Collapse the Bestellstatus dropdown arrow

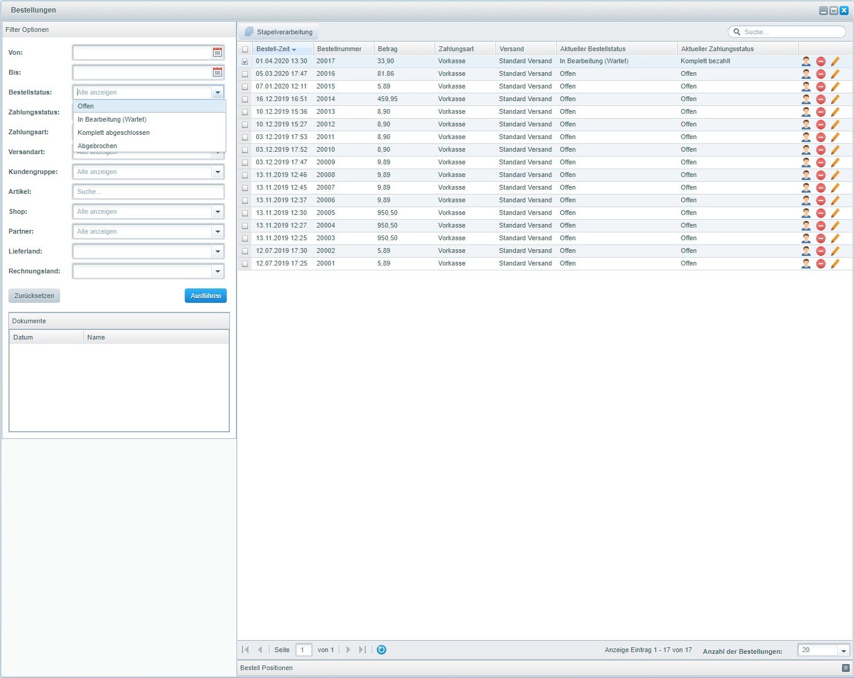pyautogui.click(x=217, y=92)
